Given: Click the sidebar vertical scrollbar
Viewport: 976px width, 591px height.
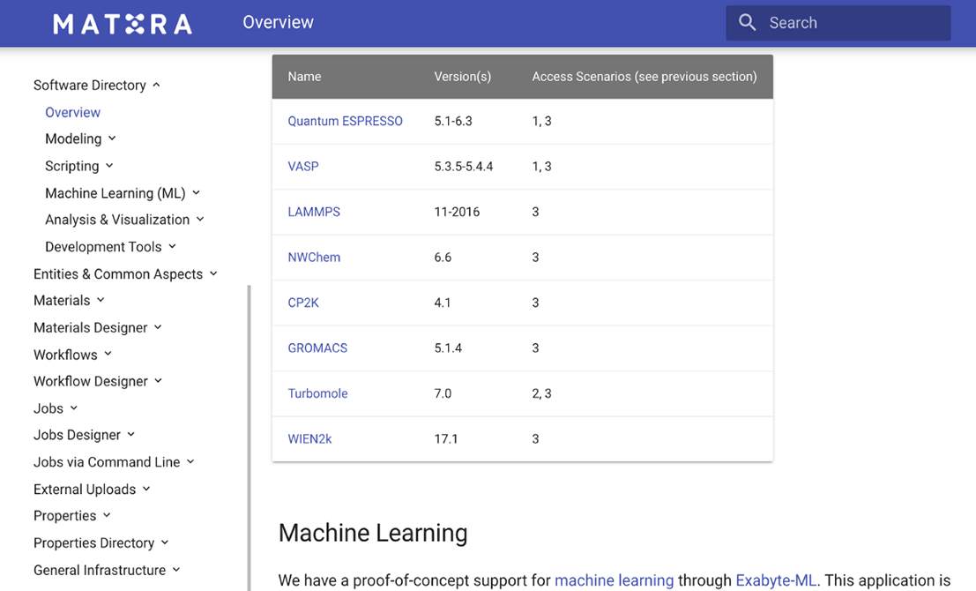Looking at the screenshot, I should (x=249, y=438).
